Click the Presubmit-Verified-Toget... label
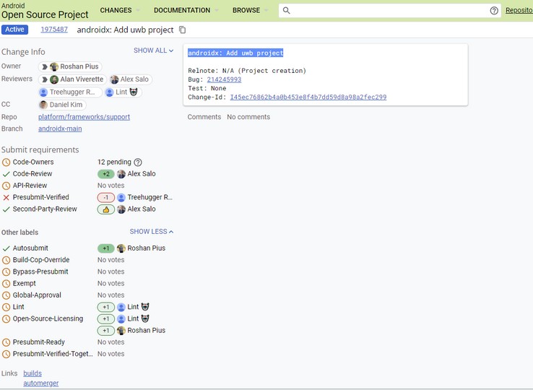This screenshot has height=390, width=533. (x=52, y=354)
